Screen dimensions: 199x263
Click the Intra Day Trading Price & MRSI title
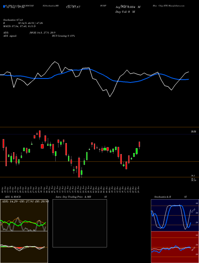(x=81, y=197)
